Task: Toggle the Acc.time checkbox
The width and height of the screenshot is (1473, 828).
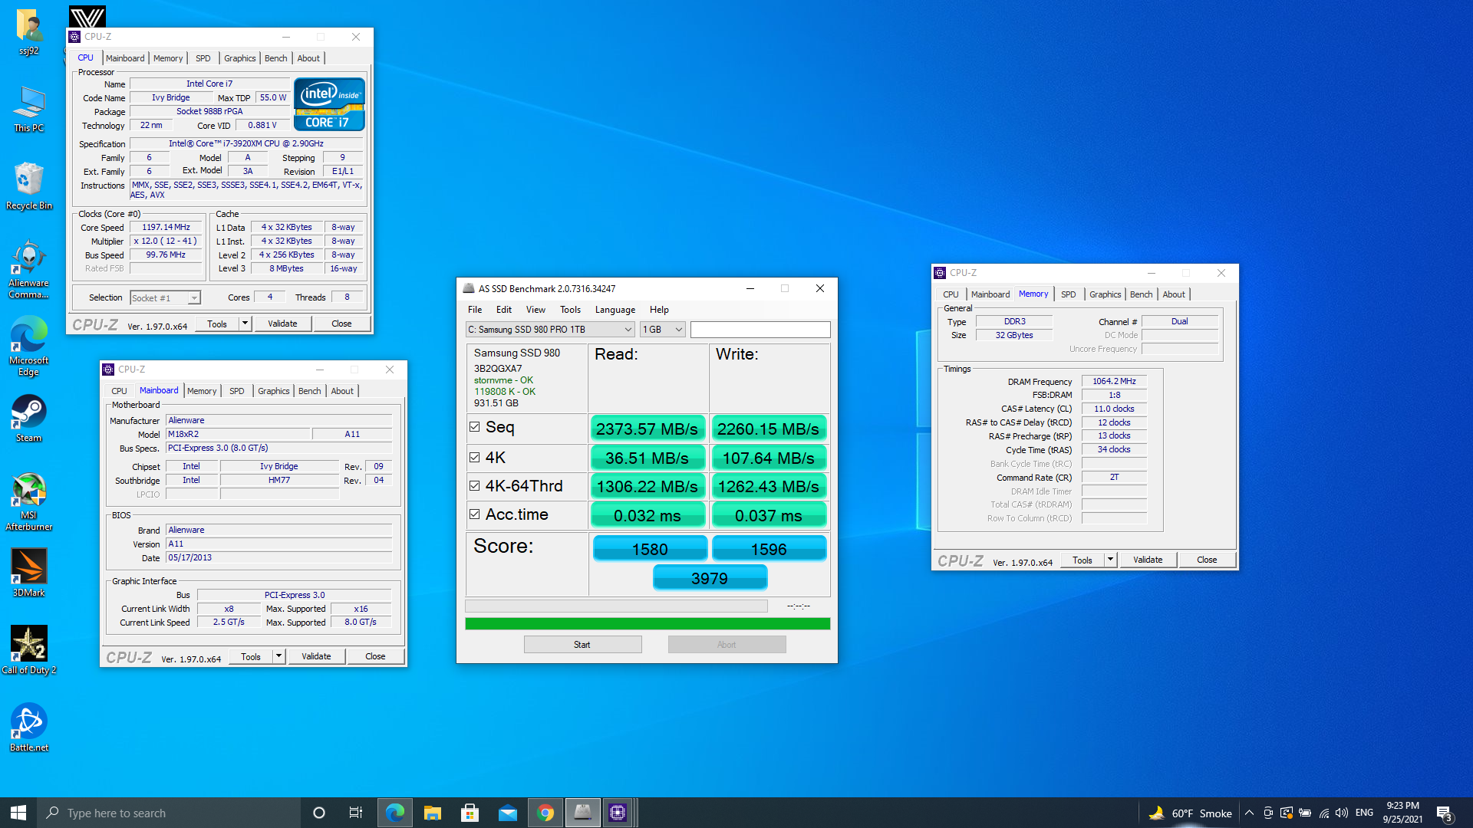Action: pyautogui.click(x=475, y=514)
